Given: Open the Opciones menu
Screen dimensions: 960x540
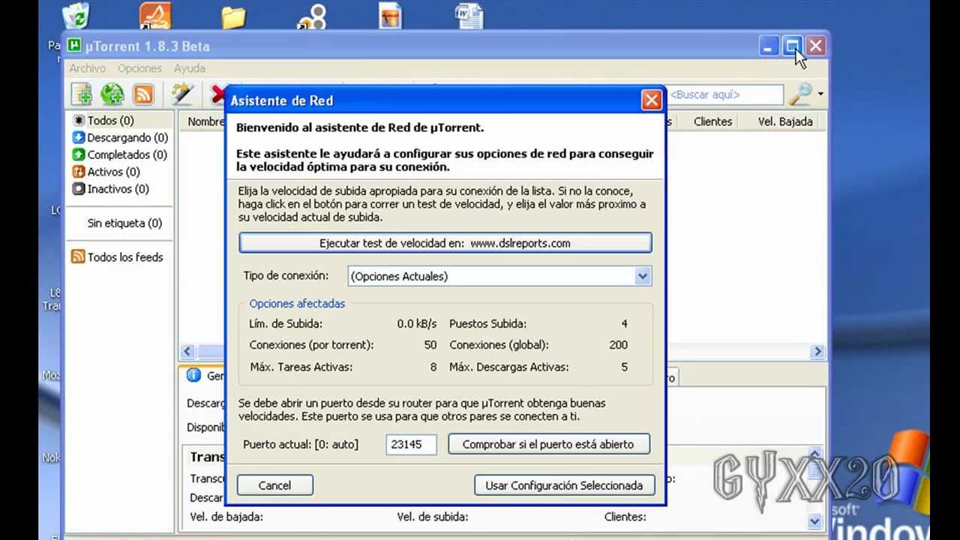Looking at the screenshot, I should click(139, 68).
